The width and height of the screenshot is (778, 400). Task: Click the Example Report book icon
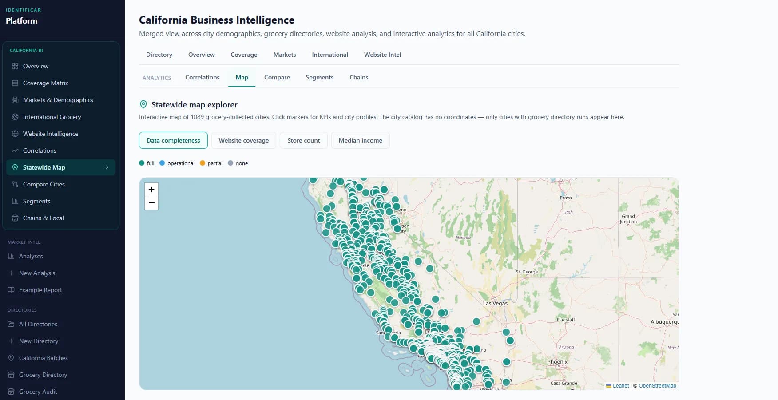click(11, 290)
